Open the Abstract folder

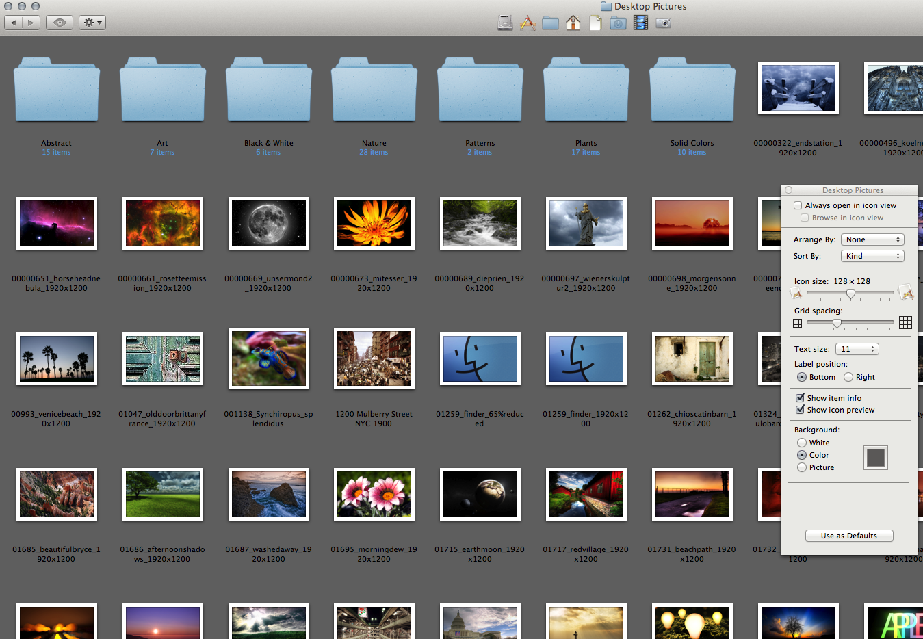click(56, 90)
